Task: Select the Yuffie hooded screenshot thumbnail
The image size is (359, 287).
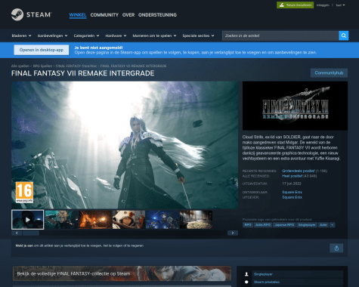Action: [128, 220]
